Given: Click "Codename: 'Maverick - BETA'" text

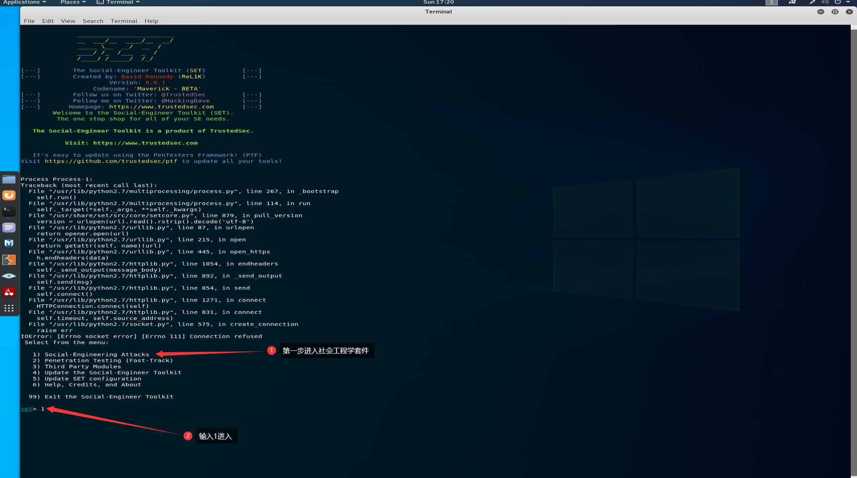Looking at the screenshot, I should (147, 89).
